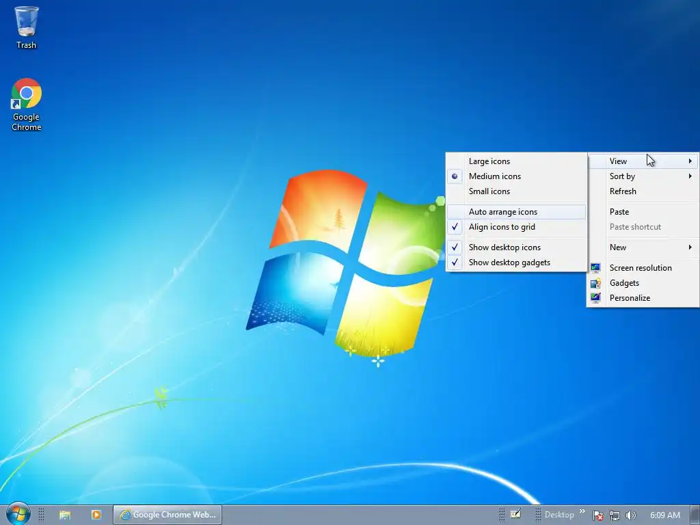
Task: Select the Google Chrome desktop shortcut
Action: tap(27, 105)
